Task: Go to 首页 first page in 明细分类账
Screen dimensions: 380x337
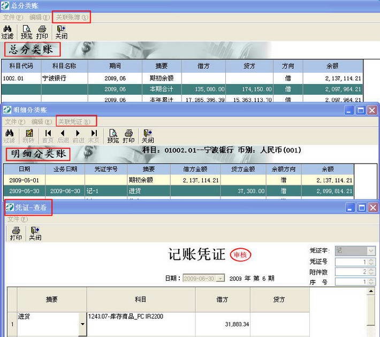Action: pos(48,136)
